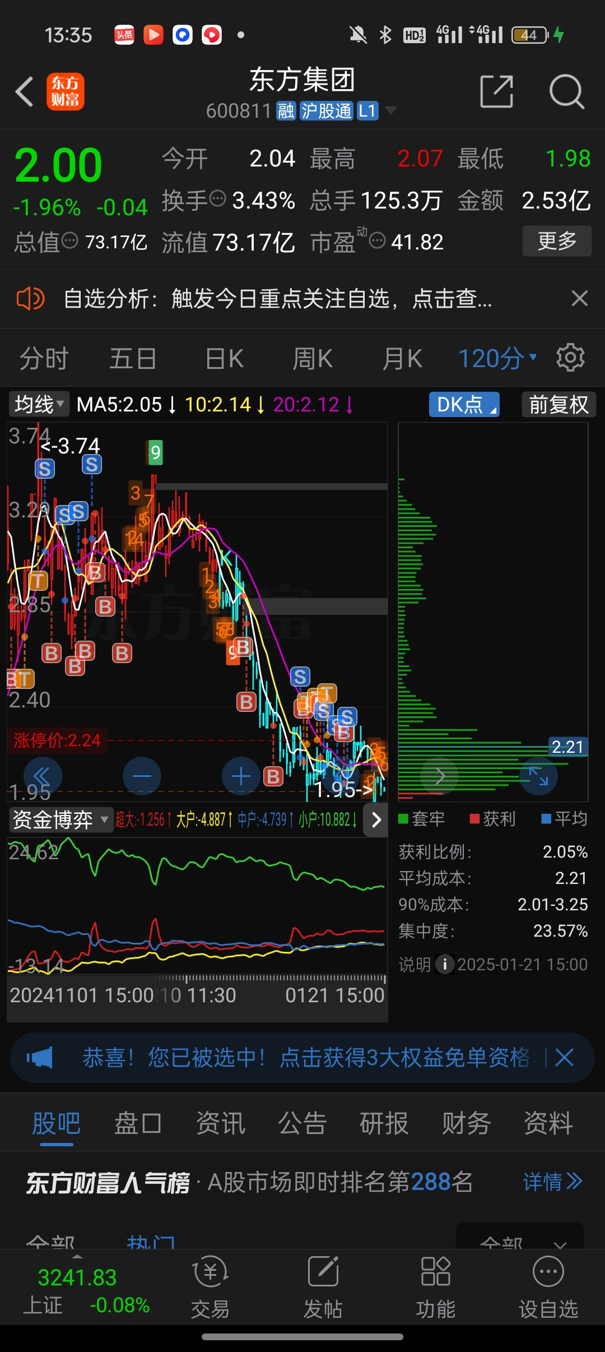Open the search magnifier icon
Viewport: 605px width, 1352px height.
click(566, 91)
